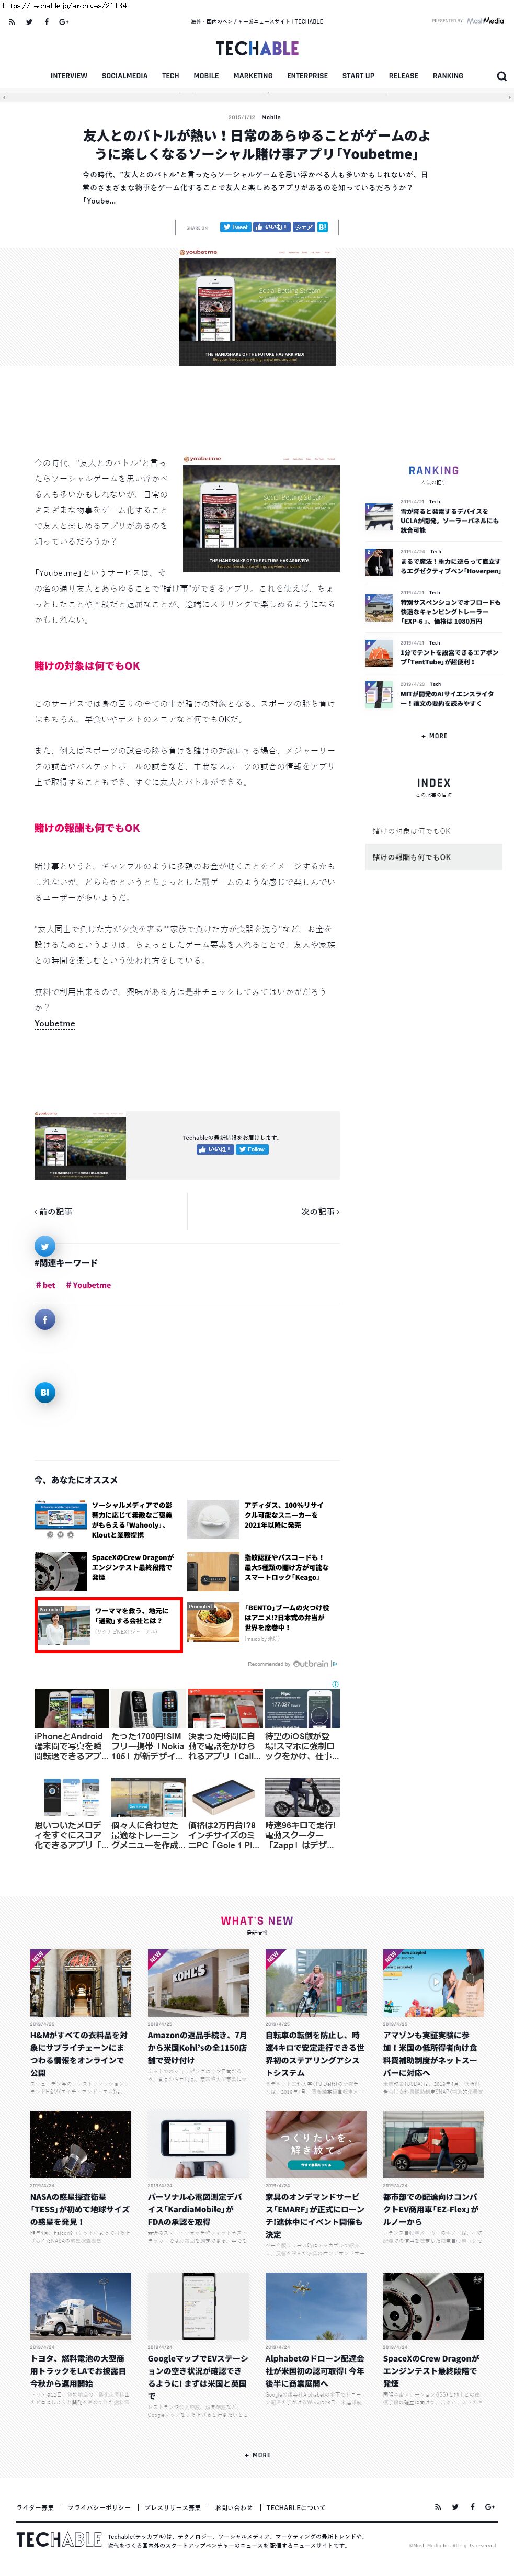Open the RANKING menu item
The width and height of the screenshot is (514, 2576).
[x=448, y=76]
